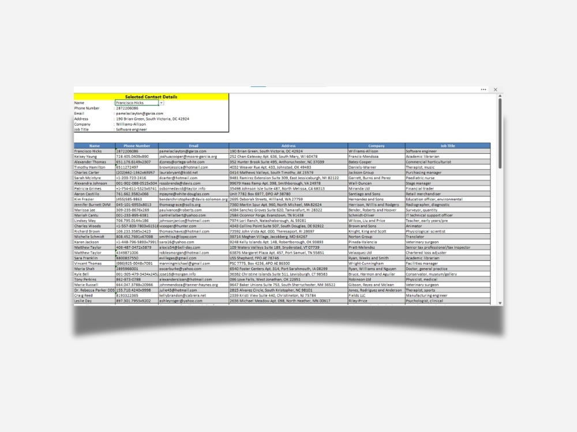Click the joshuacooper@moore-garcia.org email cell
This screenshot has height=432, width=577.
coord(193,157)
